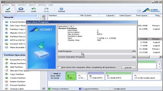Collapse the Wizards panel
The image size is (163, 91).
[x=38, y=17]
